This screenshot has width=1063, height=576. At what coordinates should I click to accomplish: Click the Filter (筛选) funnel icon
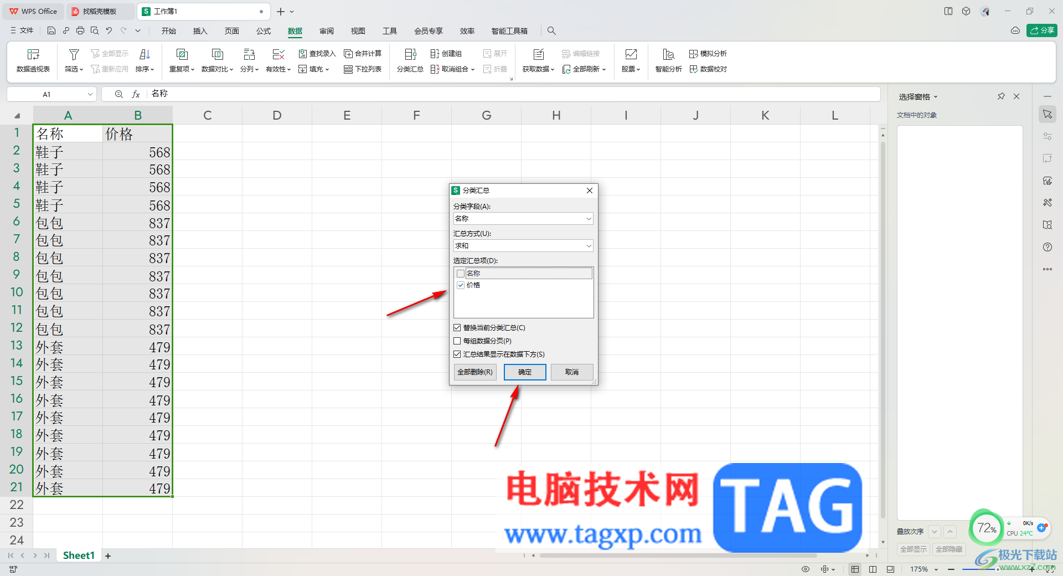click(x=74, y=54)
